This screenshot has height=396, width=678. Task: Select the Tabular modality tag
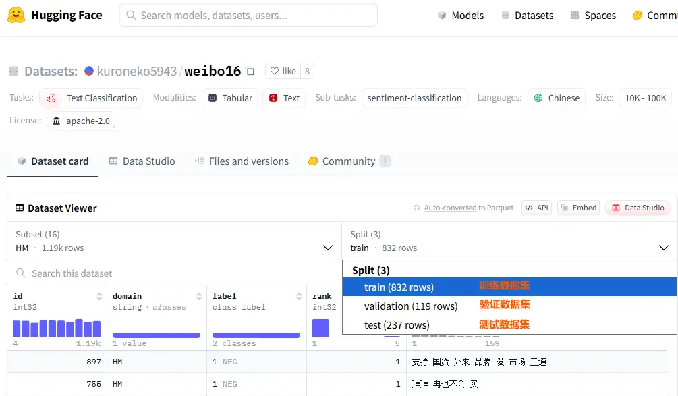click(x=229, y=98)
